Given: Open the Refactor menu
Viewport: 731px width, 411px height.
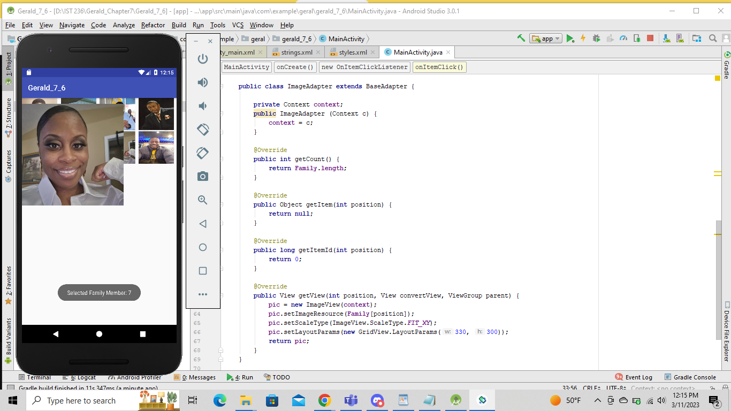Looking at the screenshot, I should click(153, 25).
